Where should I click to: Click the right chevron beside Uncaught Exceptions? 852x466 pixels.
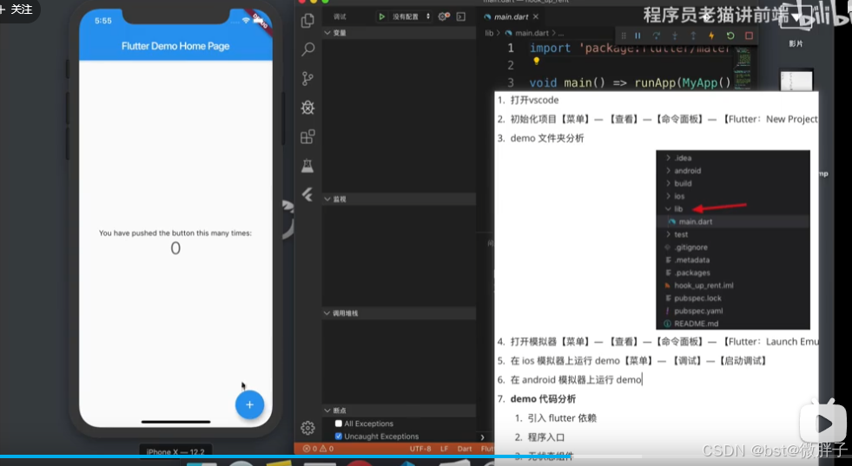pyautogui.click(x=482, y=437)
